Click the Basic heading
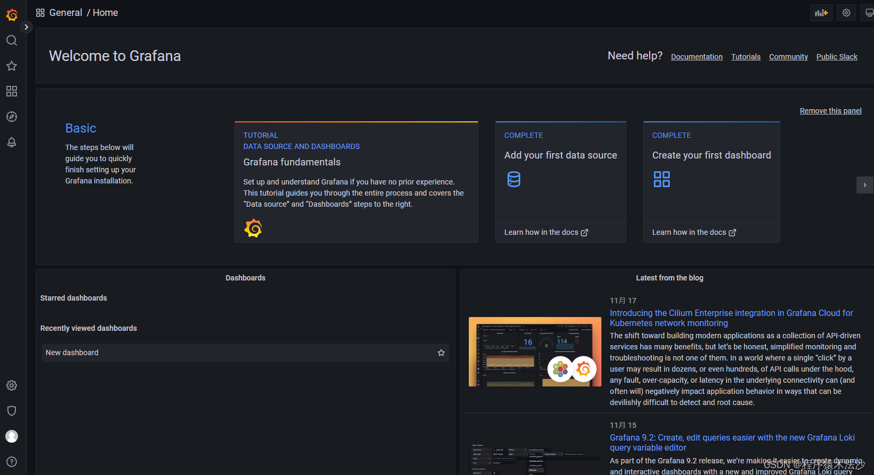 click(x=81, y=128)
